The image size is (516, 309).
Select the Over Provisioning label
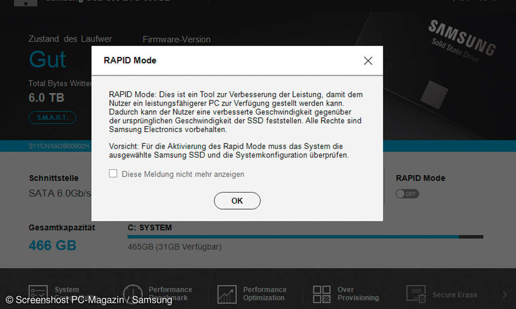point(358,294)
